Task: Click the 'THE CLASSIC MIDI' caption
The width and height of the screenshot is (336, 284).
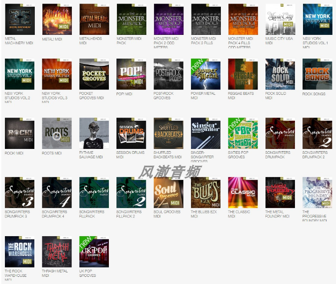Action: tap(239, 214)
